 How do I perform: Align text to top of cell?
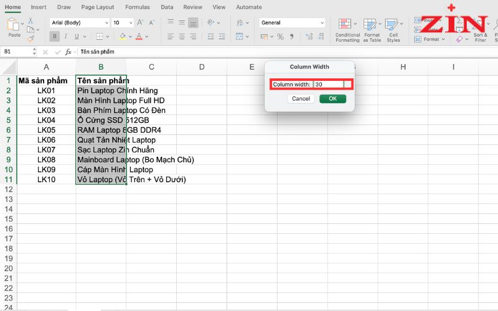(171, 22)
